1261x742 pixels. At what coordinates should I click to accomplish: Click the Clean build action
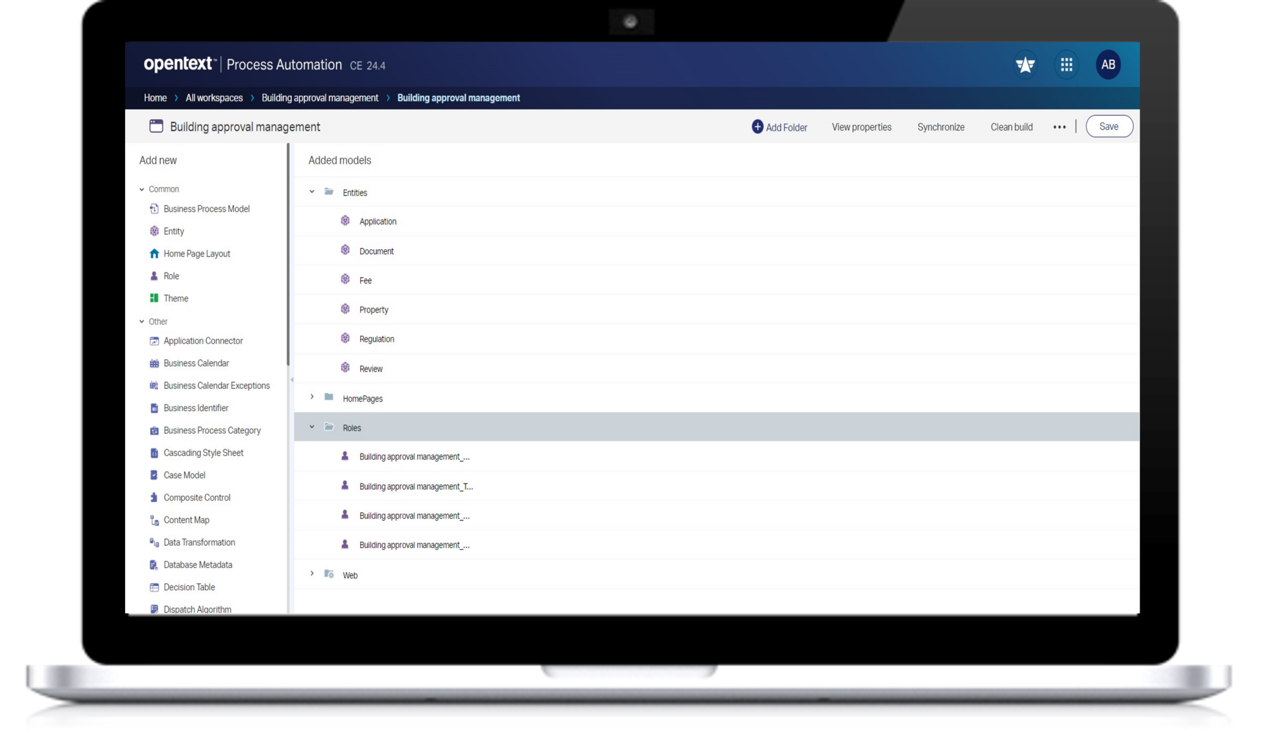point(1012,127)
